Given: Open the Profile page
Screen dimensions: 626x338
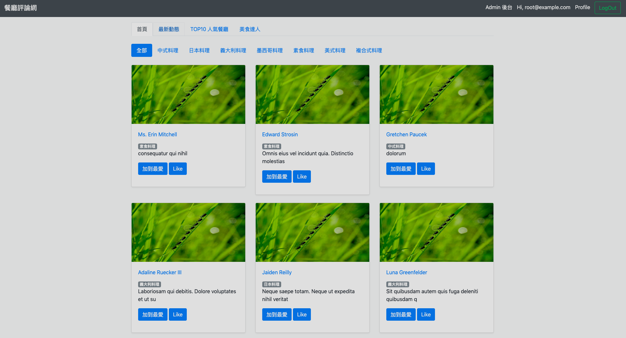Looking at the screenshot, I should point(583,8).
